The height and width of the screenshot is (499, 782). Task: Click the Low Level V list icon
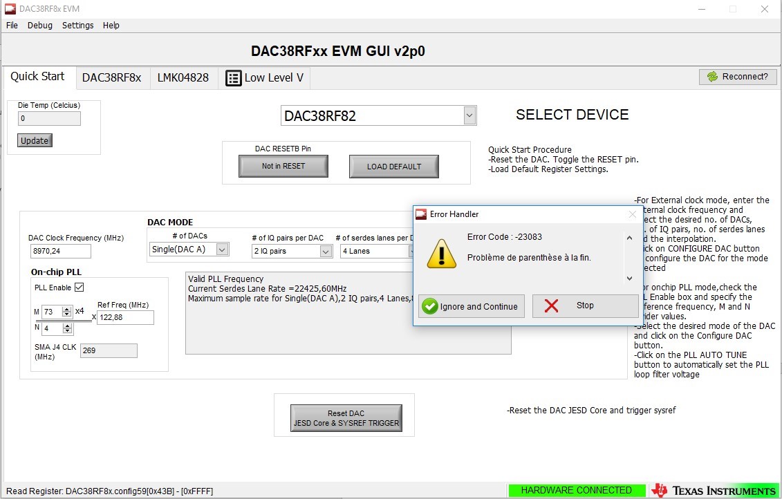[x=234, y=78]
